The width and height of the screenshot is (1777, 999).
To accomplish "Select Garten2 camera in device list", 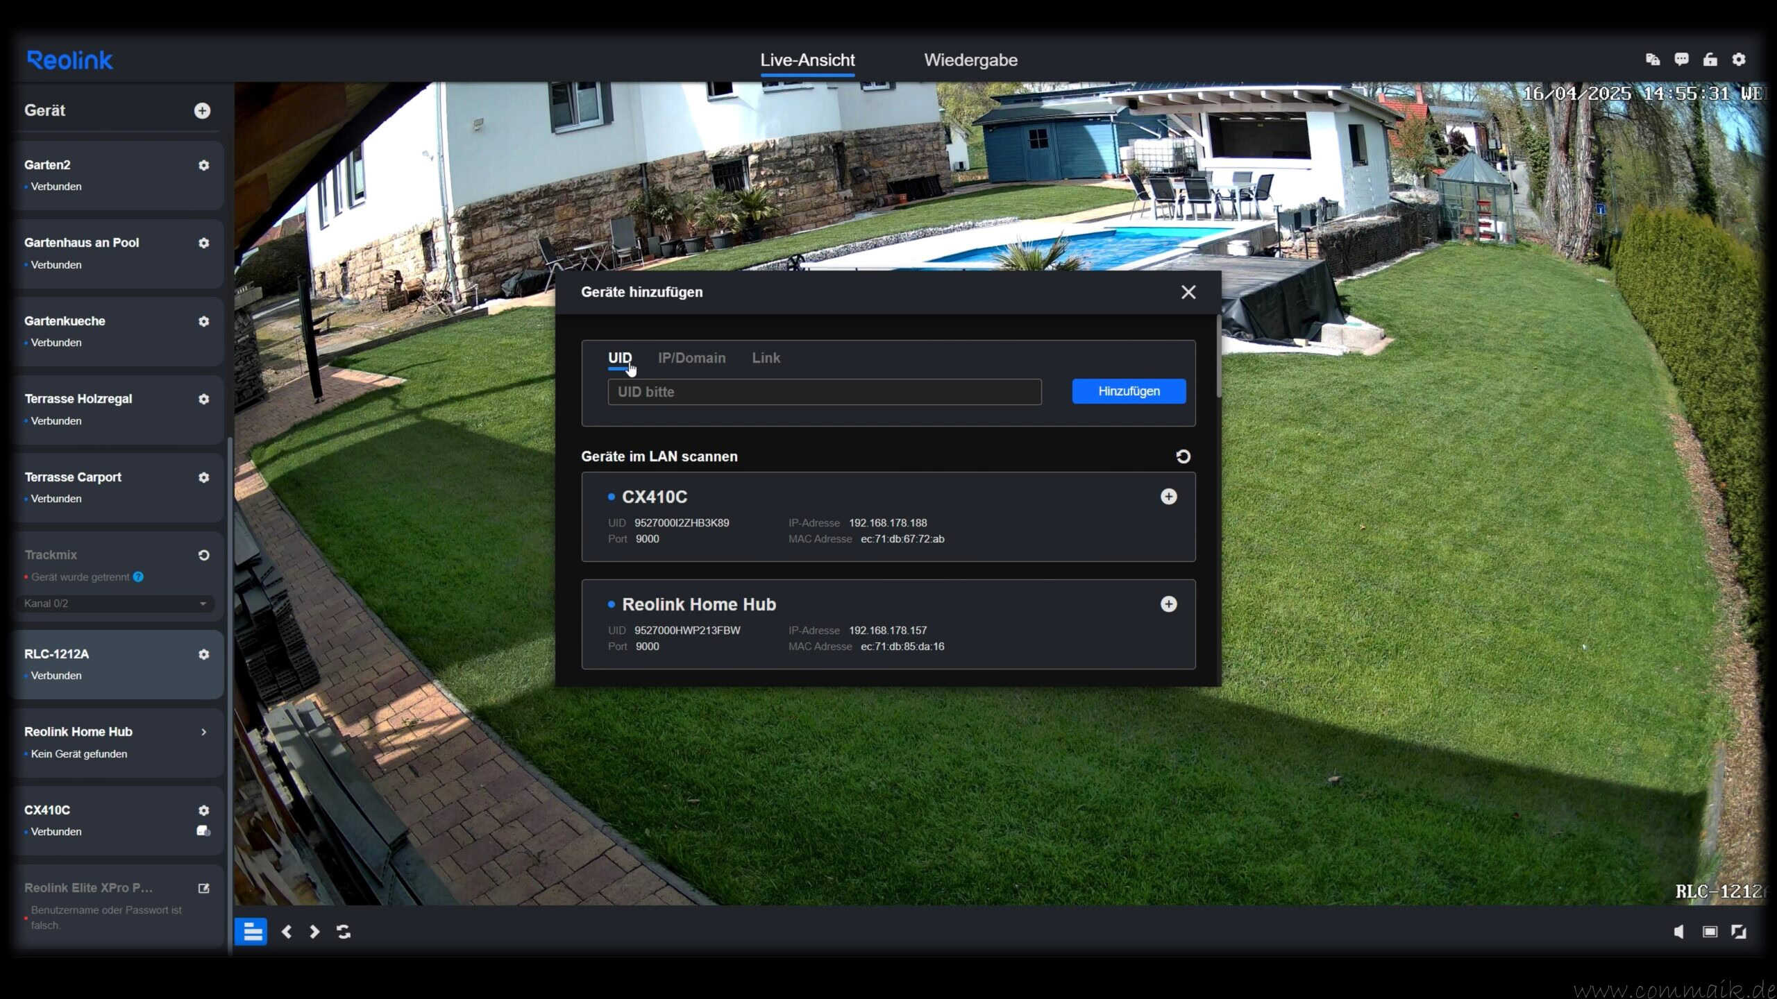I will pyautogui.click(x=117, y=176).
